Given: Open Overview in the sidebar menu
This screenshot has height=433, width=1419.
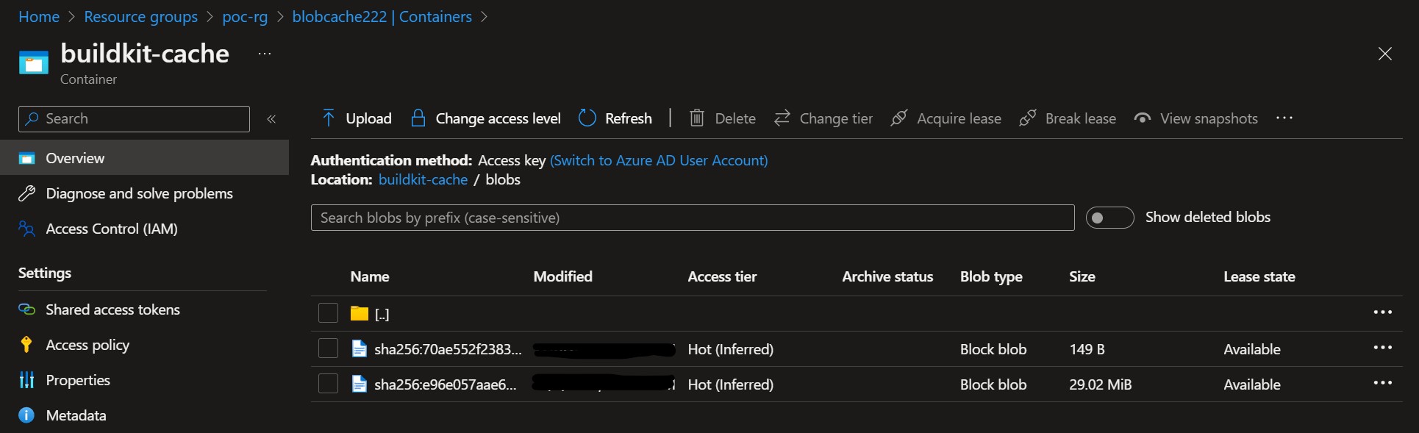Looking at the screenshot, I should [x=144, y=158].
